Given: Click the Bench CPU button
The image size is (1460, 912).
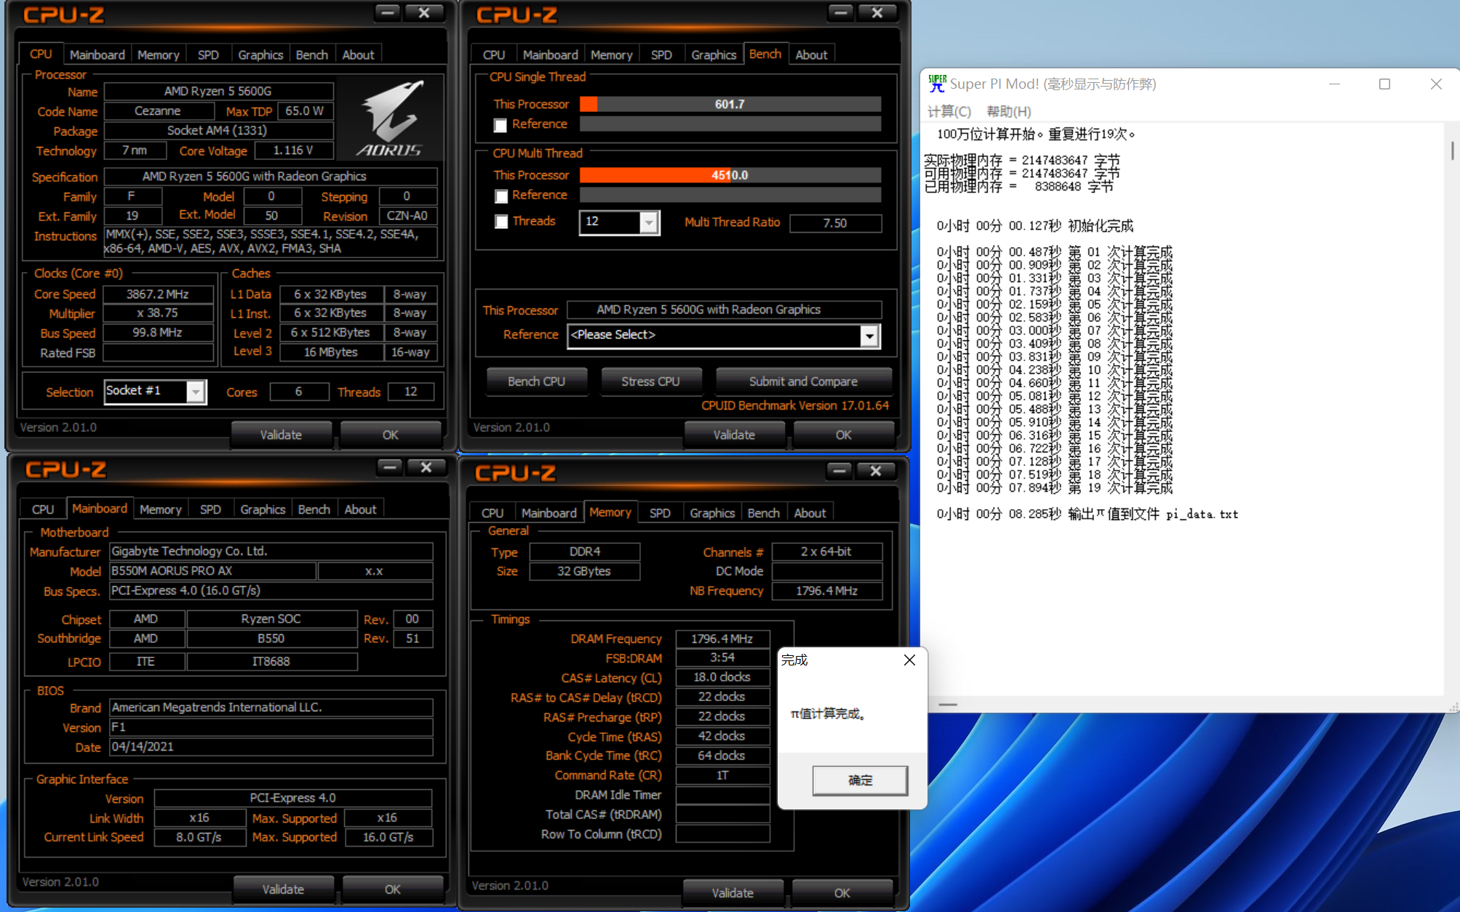Looking at the screenshot, I should (x=536, y=381).
